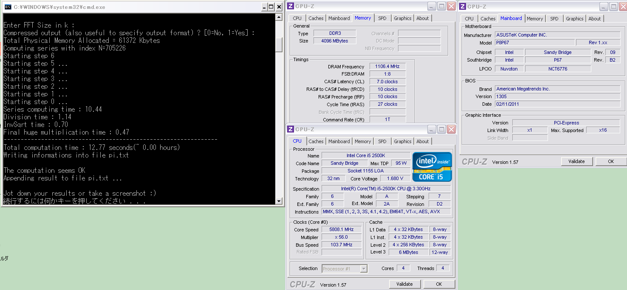Click the cmd.exe window title bar icon
Image resolution: width=627 pixels, height=290 pixels.
tap(8, 7)
